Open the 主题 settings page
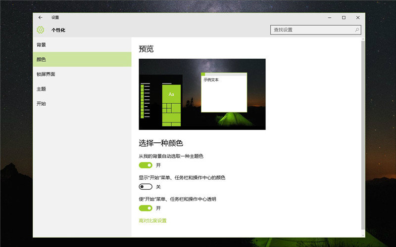Viewport: 396px width, 247px height. 42,89
